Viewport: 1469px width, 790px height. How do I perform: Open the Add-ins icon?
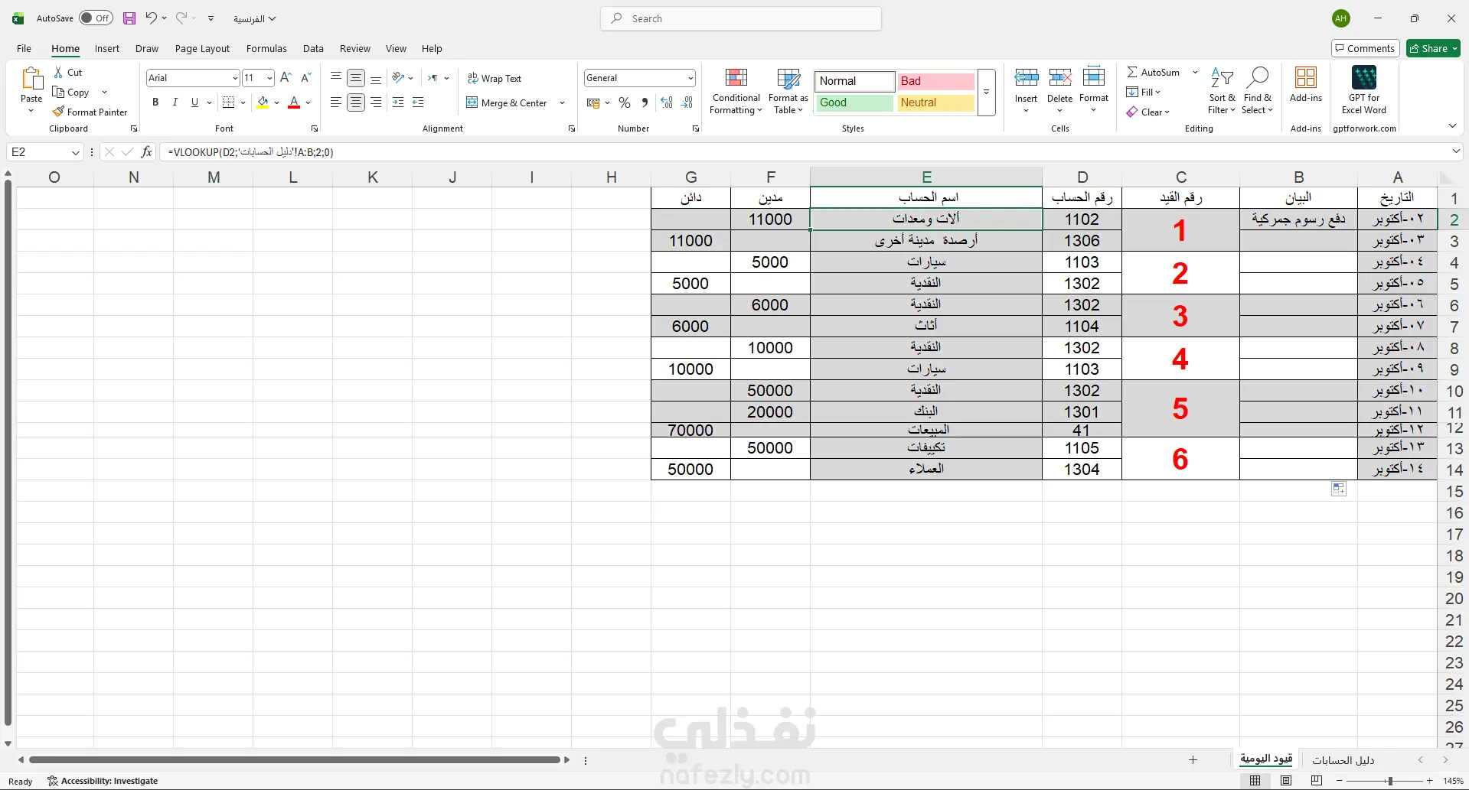pos(1305,77)
